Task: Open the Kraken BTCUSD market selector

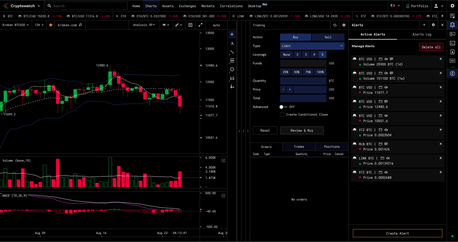Action: click(x=16, y=25)
